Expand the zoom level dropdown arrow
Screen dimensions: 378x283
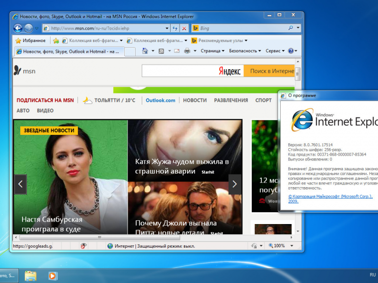292,246
